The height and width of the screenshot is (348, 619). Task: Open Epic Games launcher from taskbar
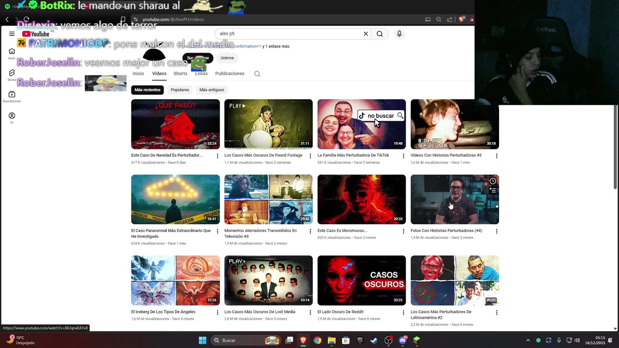(360, 340)
